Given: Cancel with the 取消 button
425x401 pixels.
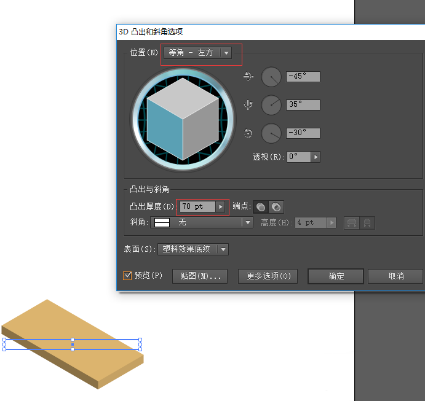Looking at the screenshot, I should pyautogui.click(x=395, y=276).
